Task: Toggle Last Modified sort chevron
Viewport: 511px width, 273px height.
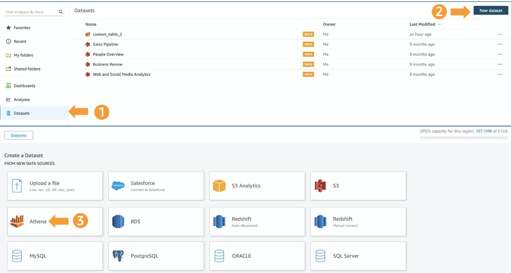Action: coord(440,24)
